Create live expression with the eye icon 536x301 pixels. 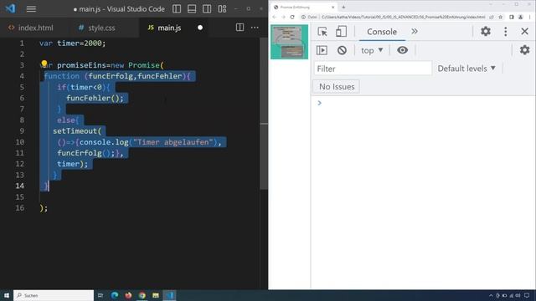pos(402,50)
